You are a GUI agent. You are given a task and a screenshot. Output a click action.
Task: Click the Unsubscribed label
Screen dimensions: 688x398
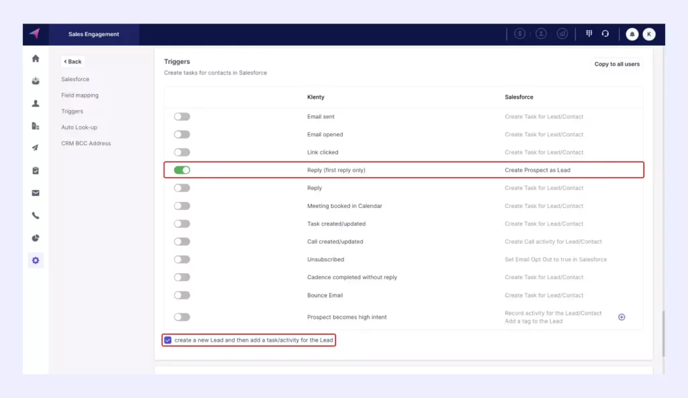click(x=326, y=260)
